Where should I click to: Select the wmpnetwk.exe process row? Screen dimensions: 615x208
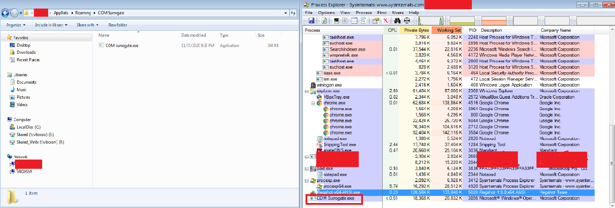pyautogui.click(x=449, y=55)
